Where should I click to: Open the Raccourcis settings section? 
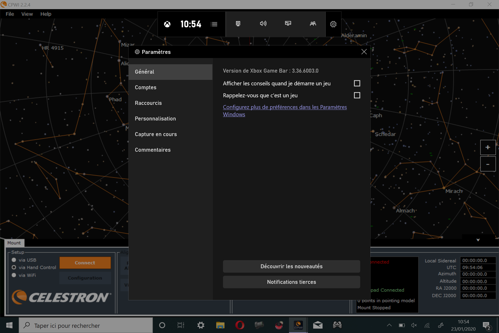tap(170, 103)
